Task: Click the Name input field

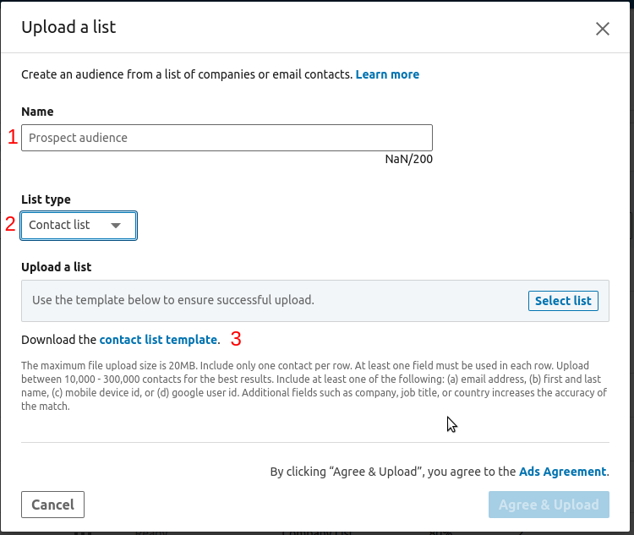Action: (227, 138)
